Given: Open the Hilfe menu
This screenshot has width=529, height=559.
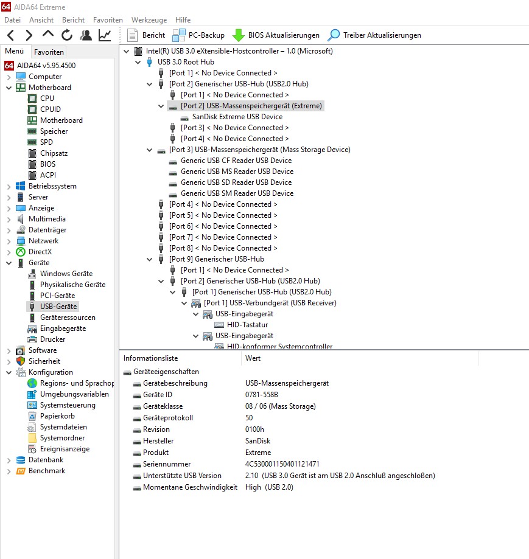Looking at the screenshot, I should click(183, 20).
